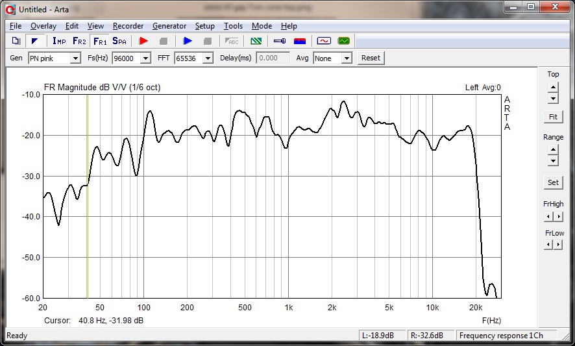The width and height of the screenshot is (575, 346).
Task: Click the Set button
Action: point(553,182)
